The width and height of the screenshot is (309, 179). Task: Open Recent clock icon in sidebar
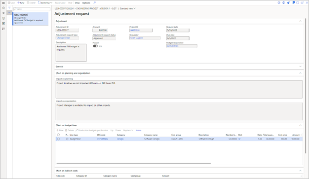click(3, 18)
